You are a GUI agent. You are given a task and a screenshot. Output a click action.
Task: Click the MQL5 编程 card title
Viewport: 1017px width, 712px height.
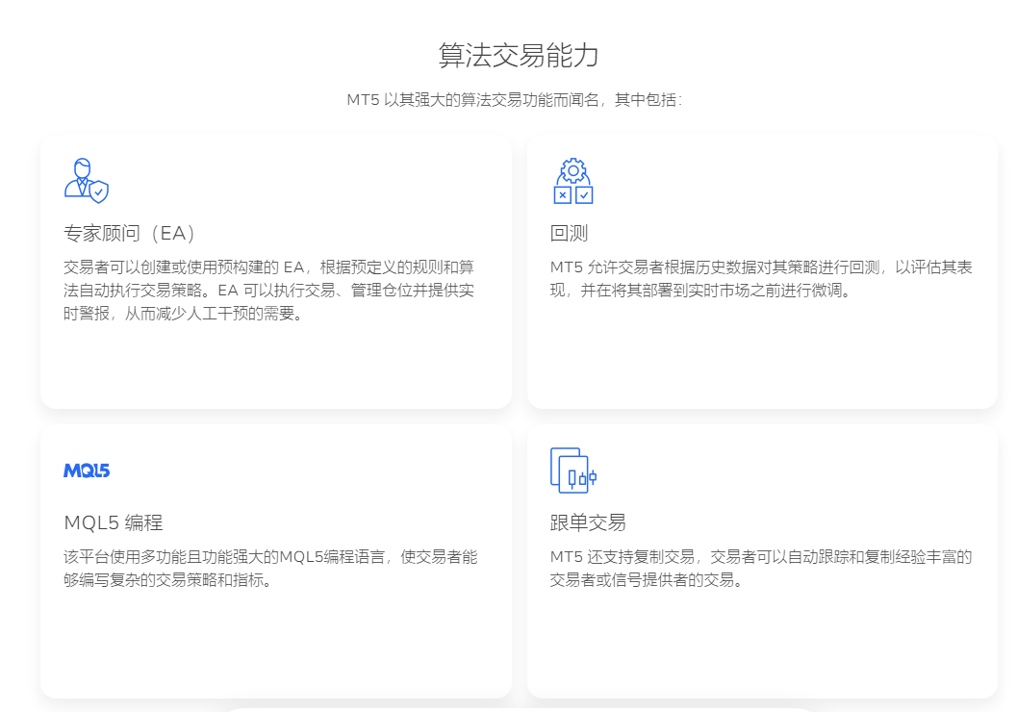pos(114,522)
